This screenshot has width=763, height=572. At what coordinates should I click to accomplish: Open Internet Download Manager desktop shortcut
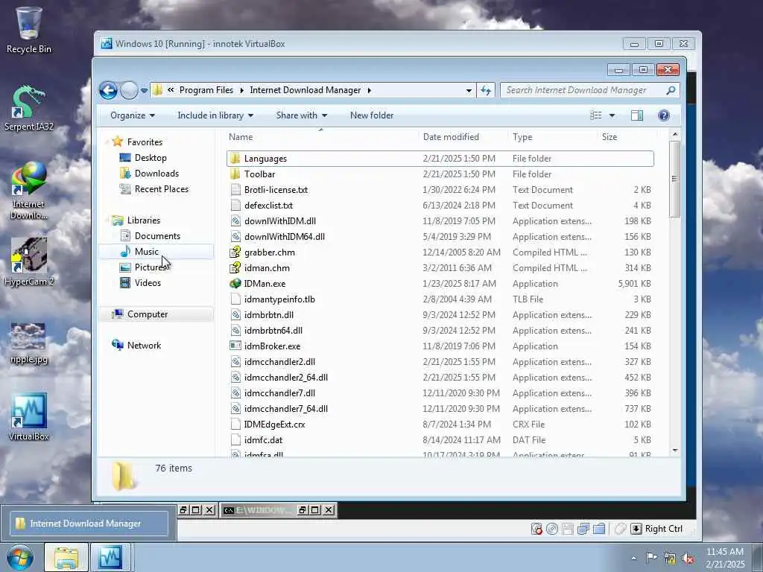(29, 191)
